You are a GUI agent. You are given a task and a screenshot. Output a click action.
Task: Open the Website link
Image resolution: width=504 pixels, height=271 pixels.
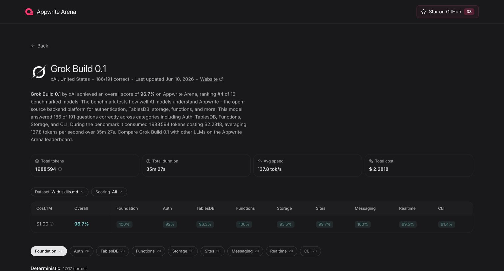[211, 79]
